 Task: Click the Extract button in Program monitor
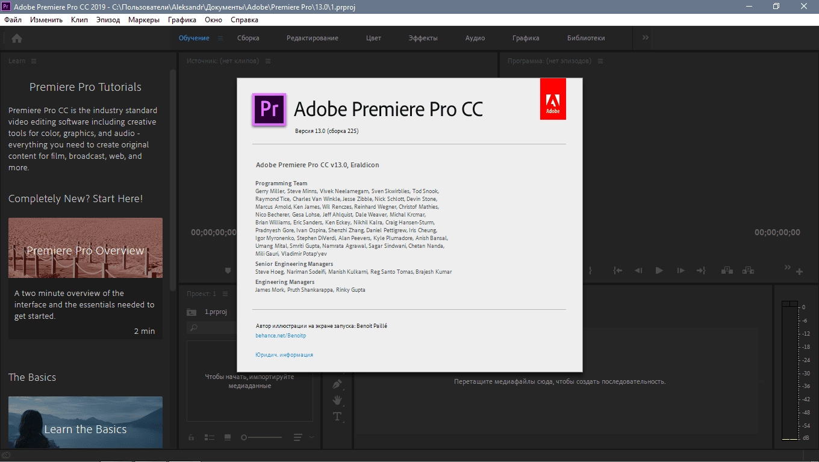[x=748, y=271]
